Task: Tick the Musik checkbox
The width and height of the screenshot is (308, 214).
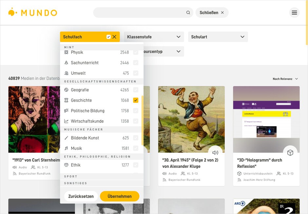Action: (136, 148)
